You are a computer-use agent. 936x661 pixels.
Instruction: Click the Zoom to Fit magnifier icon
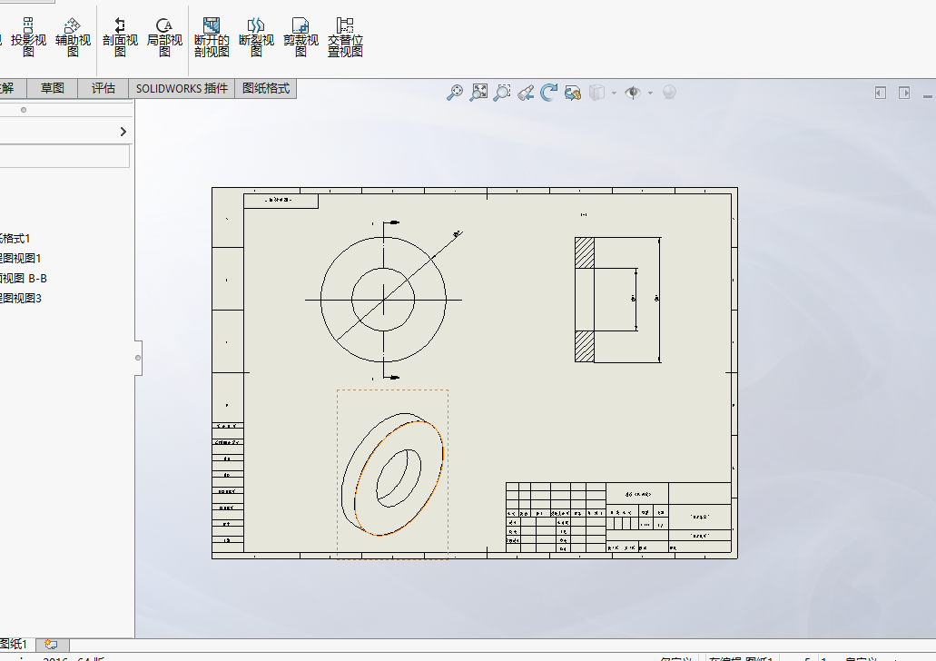click(x=455, y=93)
